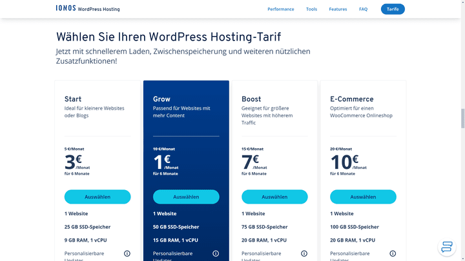Screen dimensions: 465x261
Task: Click '25 GB SSD-Speicher' in Start
Action: point(87,227)
